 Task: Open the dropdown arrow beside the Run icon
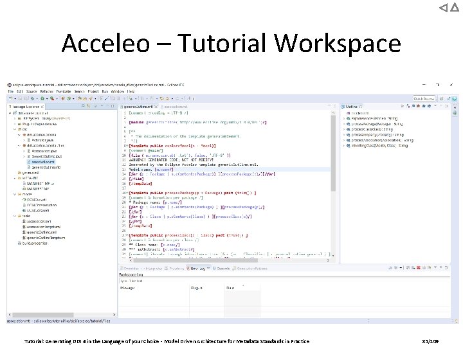pos(46,98)
